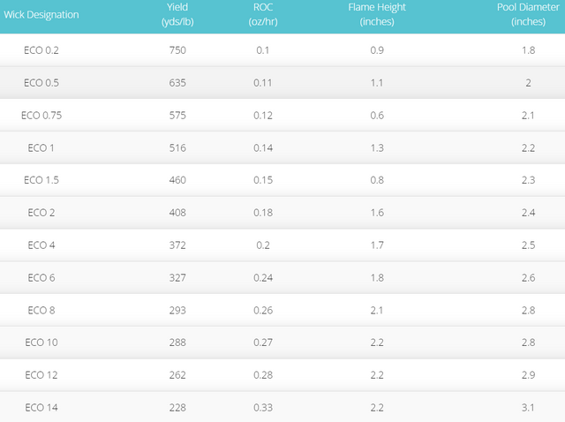Select the ECO 12 yield value 262

(x=177, y=374)
